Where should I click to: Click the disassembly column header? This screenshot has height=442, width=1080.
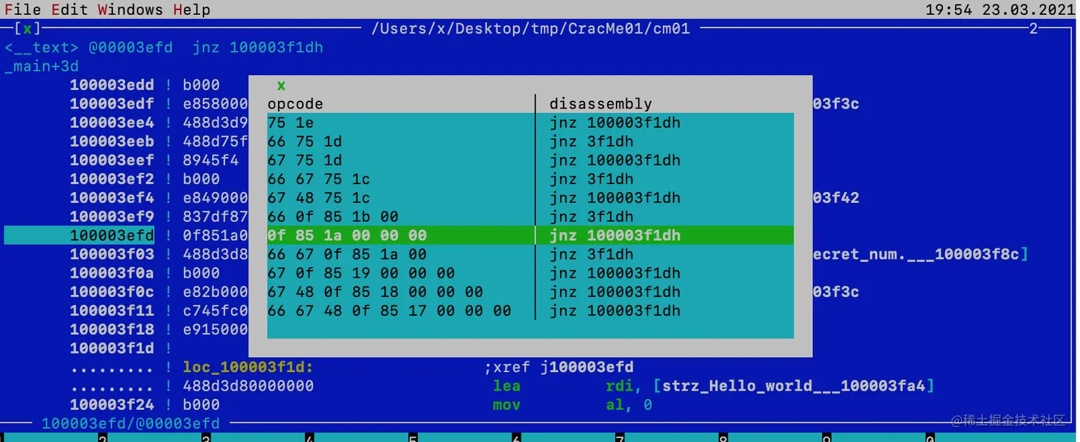[x=601, y=104]
